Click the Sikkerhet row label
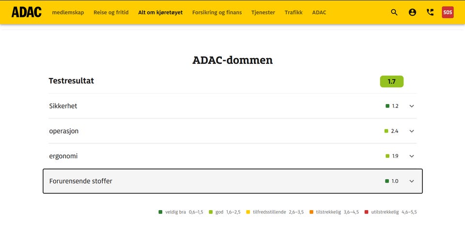The image size is (465, 243). [63, 106]
